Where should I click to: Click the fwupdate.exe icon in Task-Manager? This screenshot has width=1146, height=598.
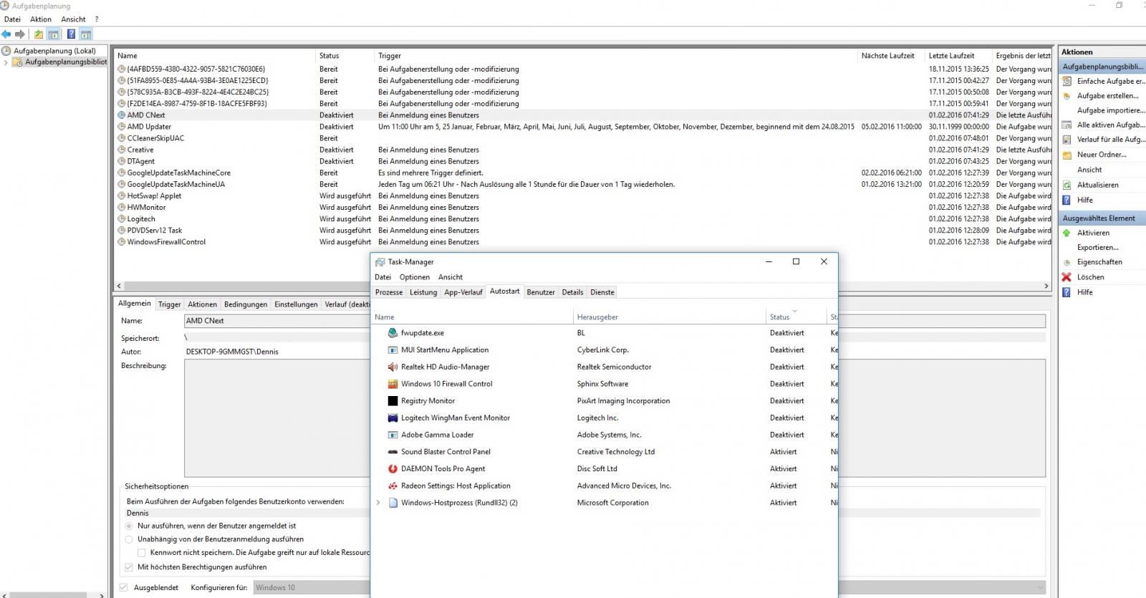[x=393, y=333]
